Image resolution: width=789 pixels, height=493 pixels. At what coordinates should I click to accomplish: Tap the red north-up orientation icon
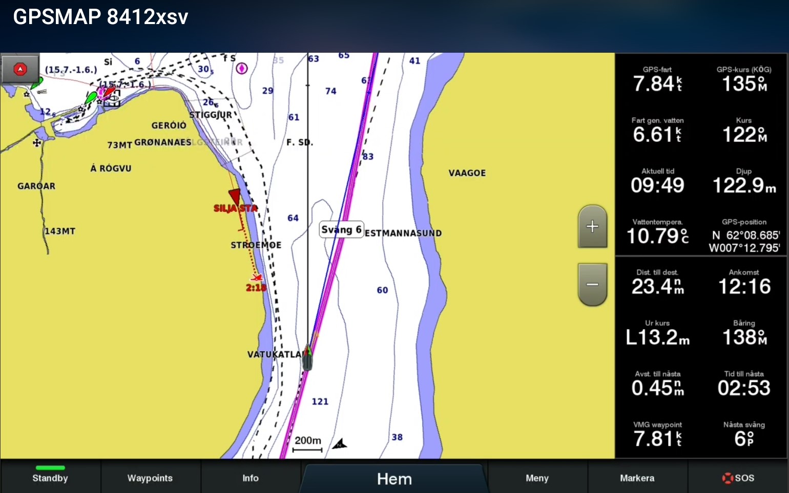20,69
